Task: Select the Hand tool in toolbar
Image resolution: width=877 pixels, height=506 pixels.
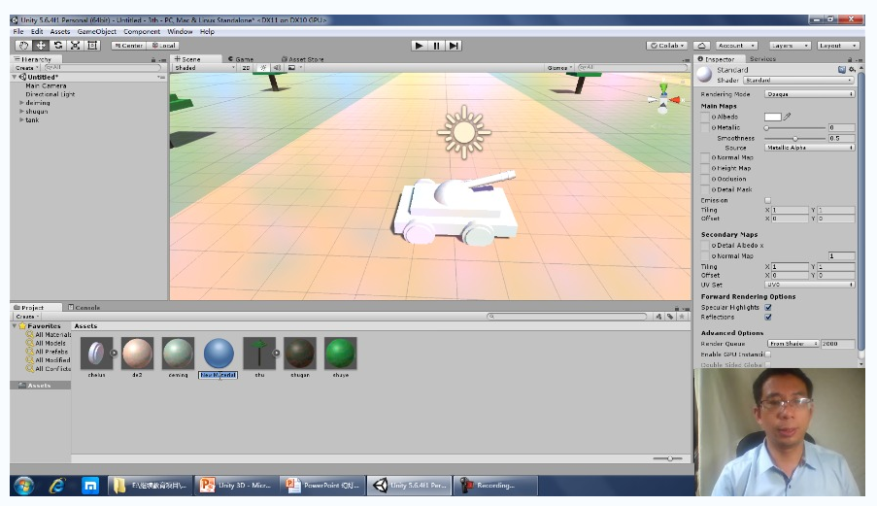Action: click(x=23, y=45)
